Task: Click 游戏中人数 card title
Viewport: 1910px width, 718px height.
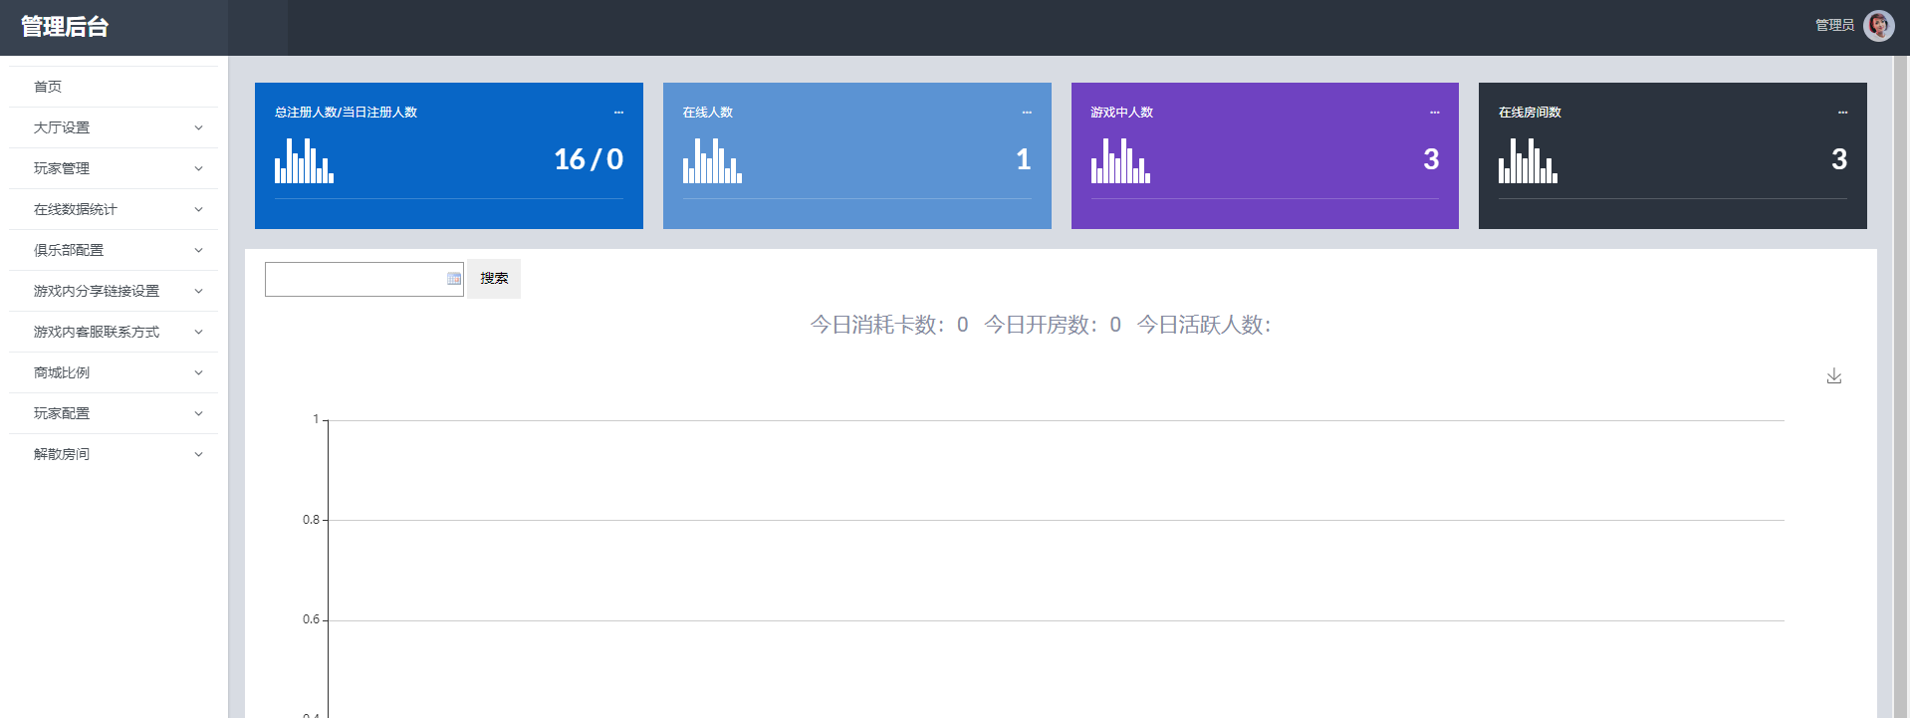Action: pyautogui.click(x=1122, y=113)
